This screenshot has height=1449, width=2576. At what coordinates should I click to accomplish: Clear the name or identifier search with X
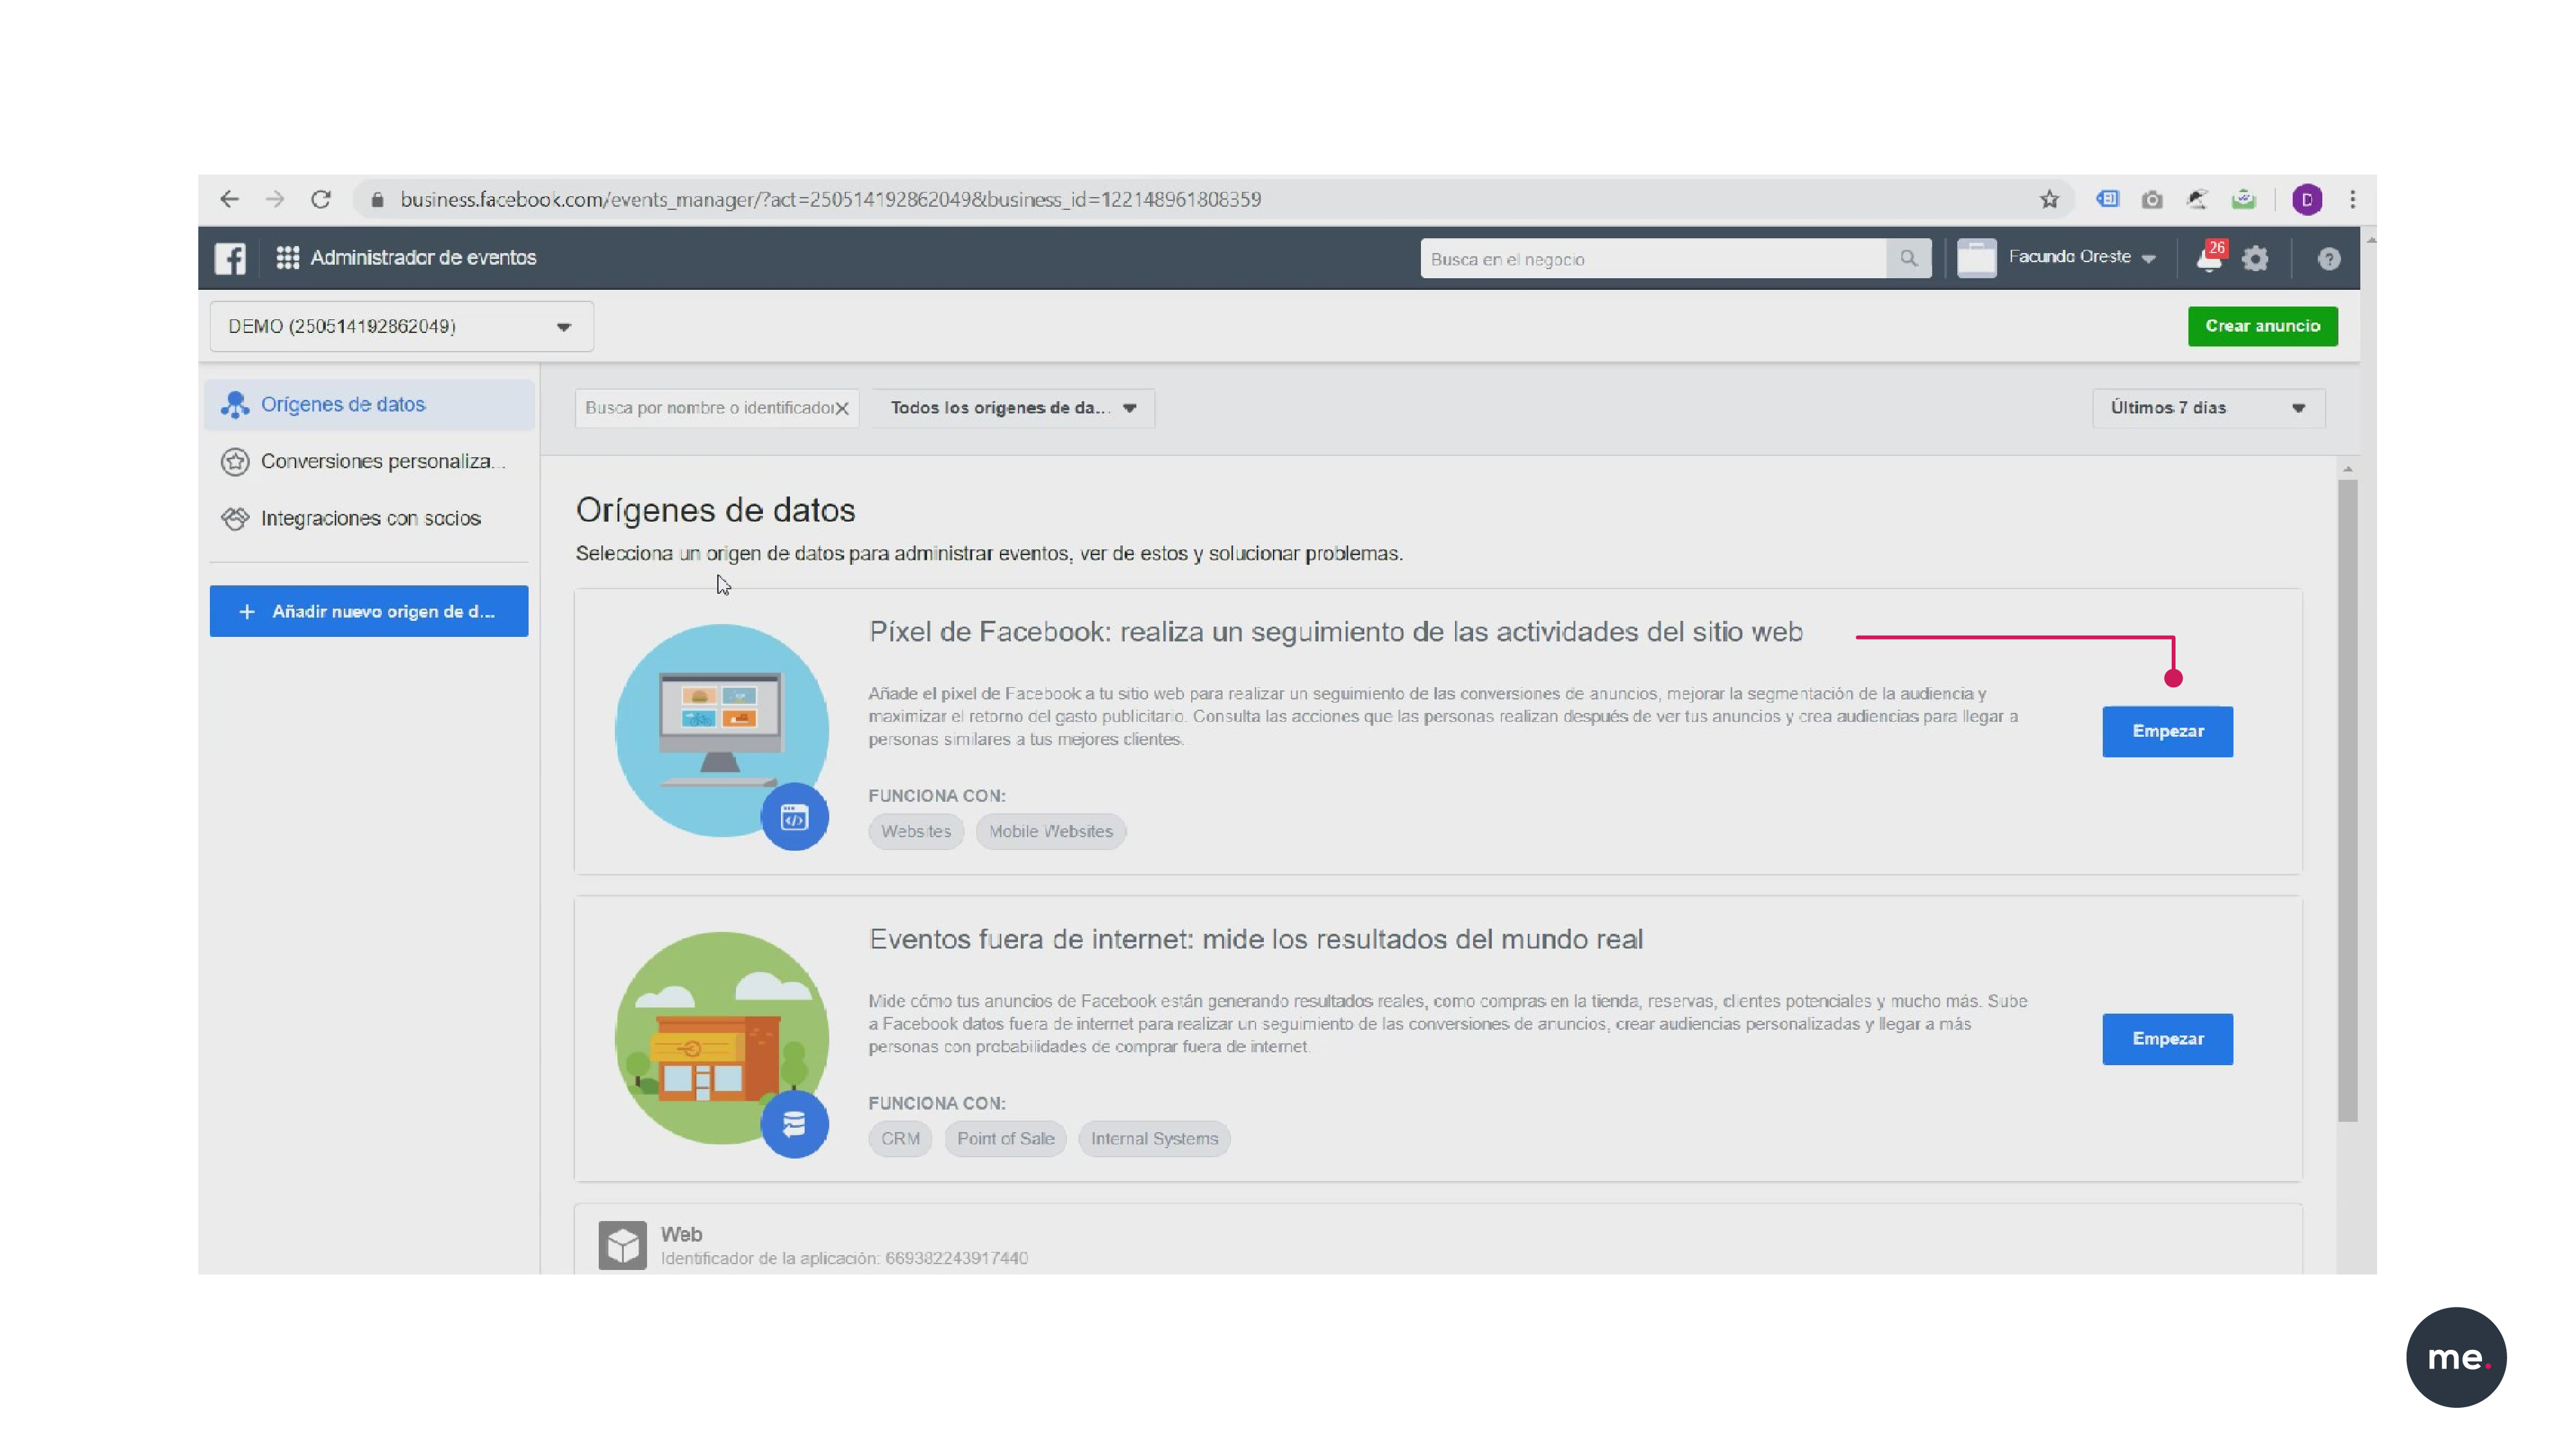[x=842, y=408]
